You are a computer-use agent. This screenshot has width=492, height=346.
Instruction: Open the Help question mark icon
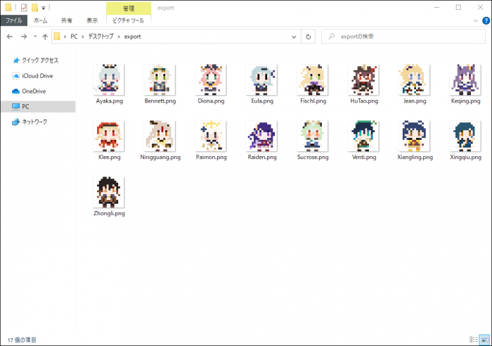click(486, 21)
